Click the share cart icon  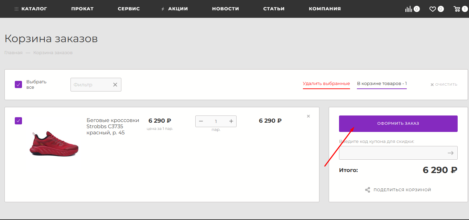click(x=368, y=190)
